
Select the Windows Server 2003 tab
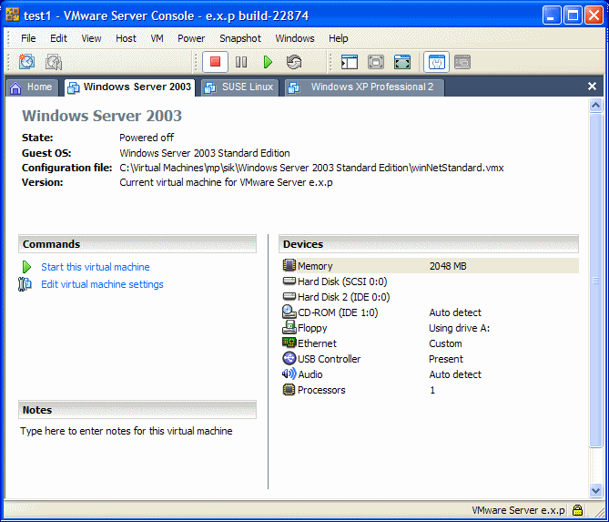pyautogui.click(x=130, y=87)
